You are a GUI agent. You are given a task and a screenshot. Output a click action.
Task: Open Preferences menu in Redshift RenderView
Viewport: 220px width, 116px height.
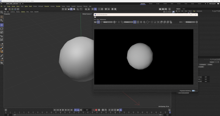(103, 20)
